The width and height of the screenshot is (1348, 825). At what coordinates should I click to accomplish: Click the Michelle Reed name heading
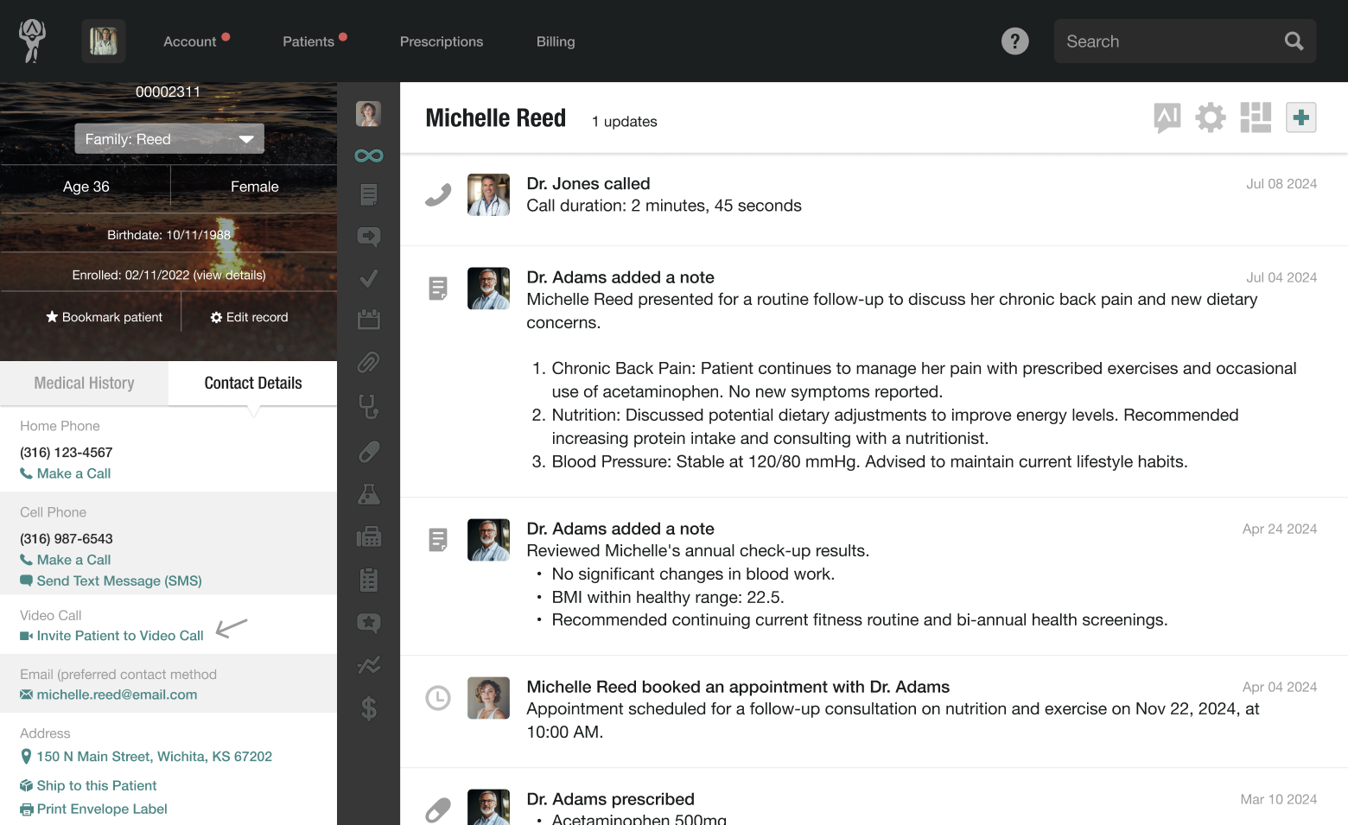pos(496,118)
